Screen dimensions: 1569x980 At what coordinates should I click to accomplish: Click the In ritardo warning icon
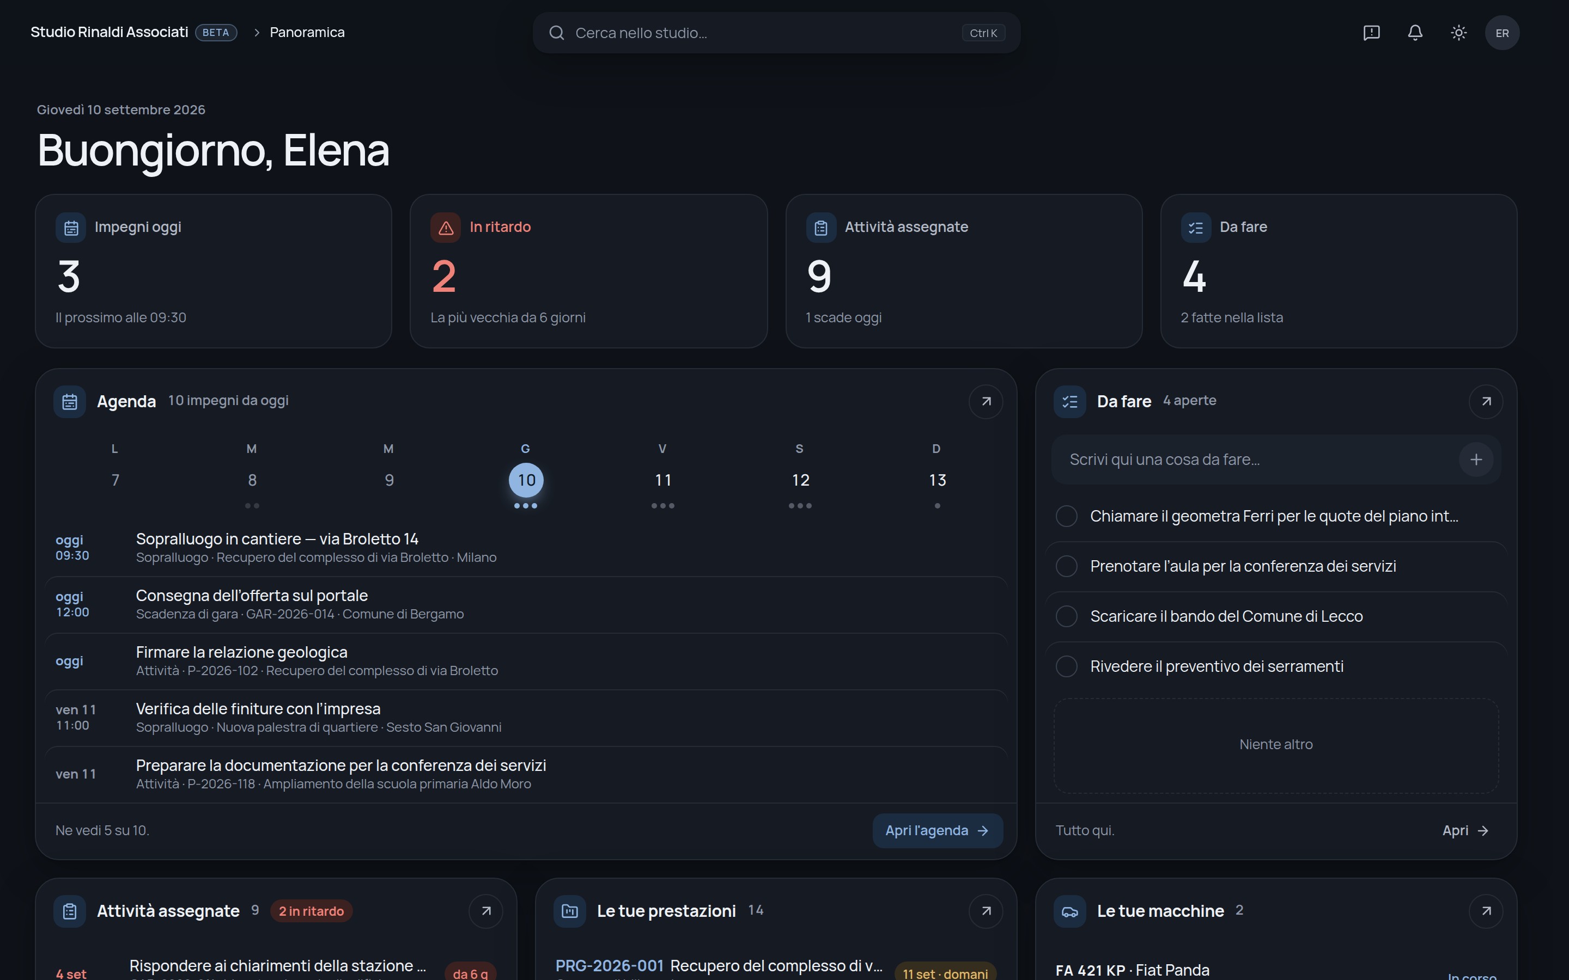(x=446, y=228)
